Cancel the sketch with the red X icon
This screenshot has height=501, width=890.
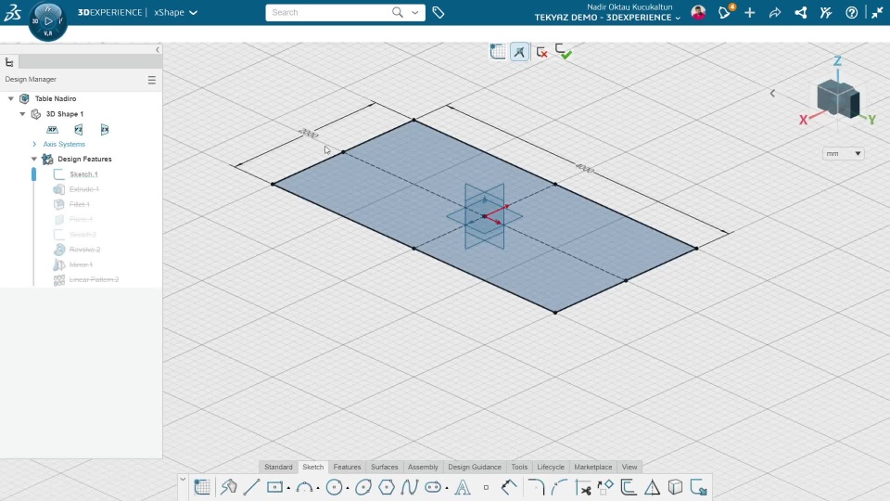coord(542,52)
